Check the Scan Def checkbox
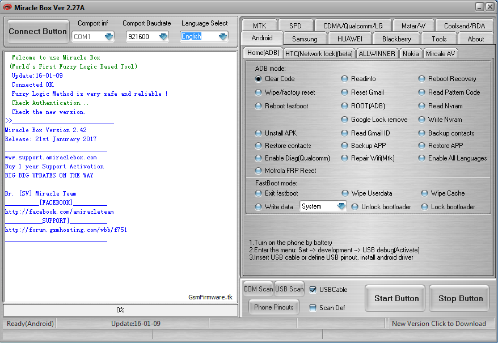The width and height of the screenshot is (498, 343). [313, 308]
